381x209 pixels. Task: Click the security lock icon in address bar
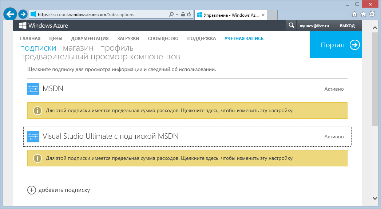click(183, 14)
